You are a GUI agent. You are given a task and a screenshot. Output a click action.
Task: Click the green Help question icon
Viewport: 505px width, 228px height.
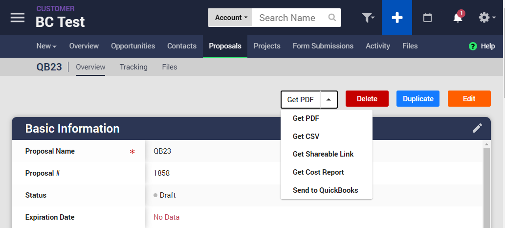pyautogui.click(x=473, y=46)
